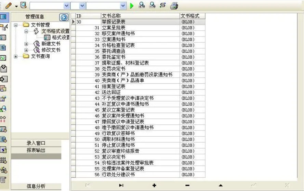Click the 文书格式 column header
Image resolution: width=304 pixels, height=191 pixels.
tap(192, 16)
